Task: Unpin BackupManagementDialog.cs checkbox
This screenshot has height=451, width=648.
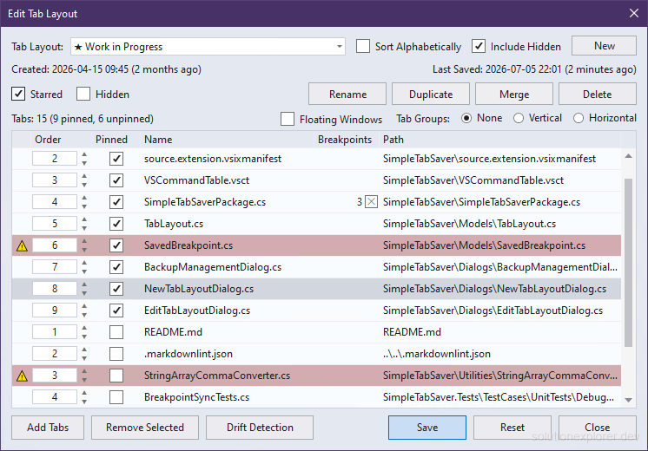Action: [x=116, y=267]
